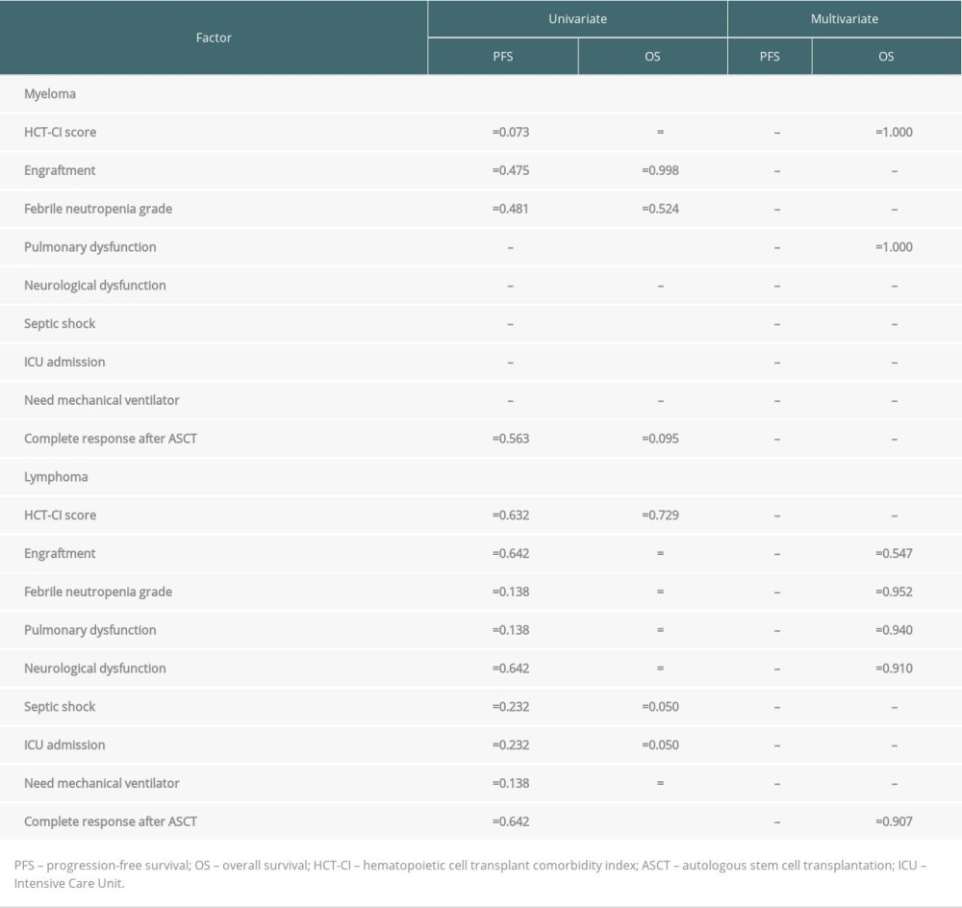Click Febrile neutropenia grade under Lymphoma
962x908 pixels.
[x=98, y=592]
